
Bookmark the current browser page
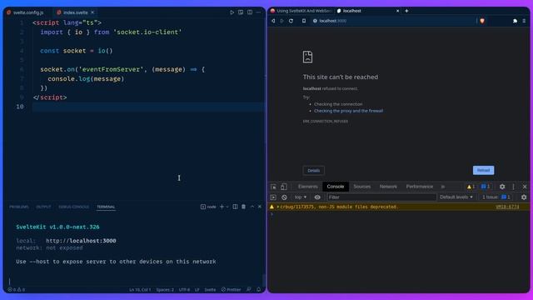point(304,21)
